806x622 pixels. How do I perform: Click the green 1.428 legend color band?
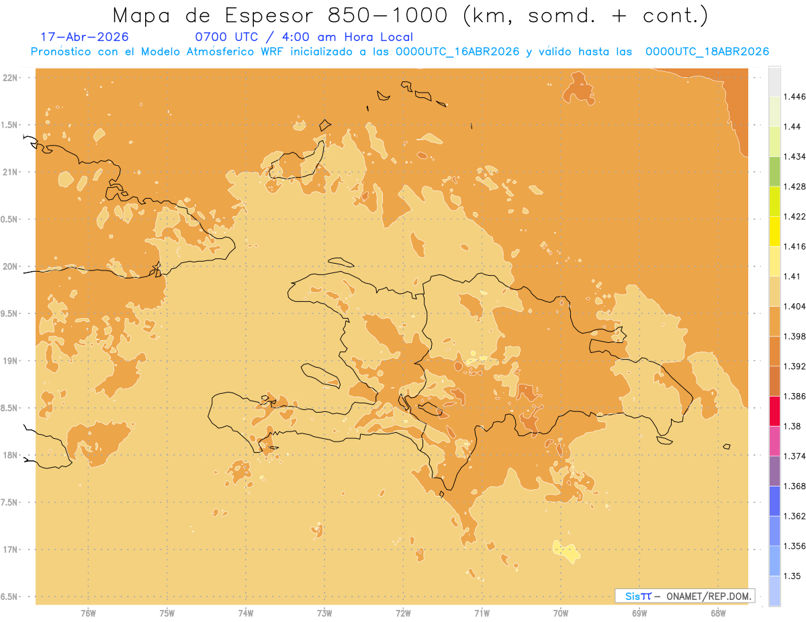[774, 172]
